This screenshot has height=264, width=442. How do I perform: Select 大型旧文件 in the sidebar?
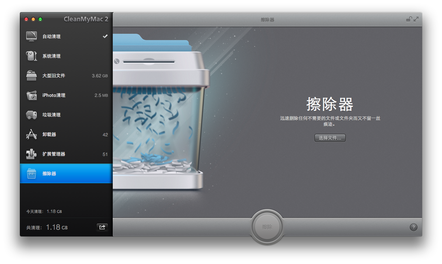pos(66,76)
